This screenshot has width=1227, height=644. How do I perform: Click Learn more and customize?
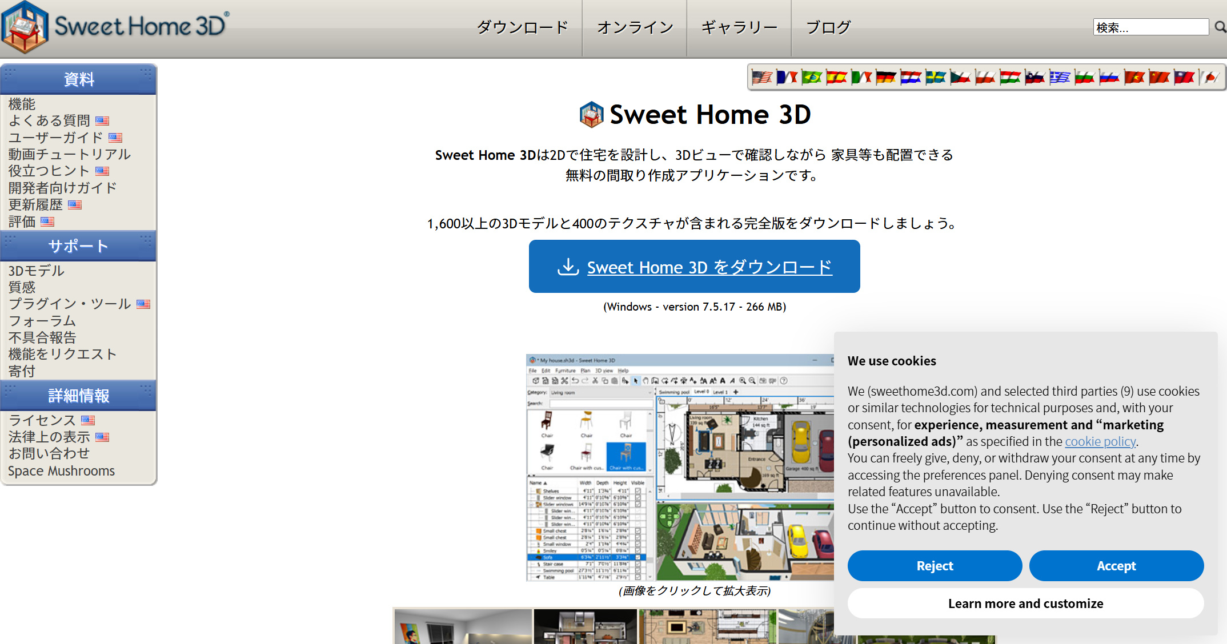tap(1025, 603)
